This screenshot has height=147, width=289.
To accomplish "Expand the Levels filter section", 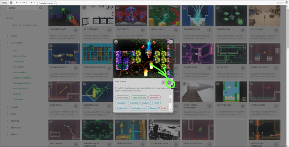I will (x=8, y=36).
